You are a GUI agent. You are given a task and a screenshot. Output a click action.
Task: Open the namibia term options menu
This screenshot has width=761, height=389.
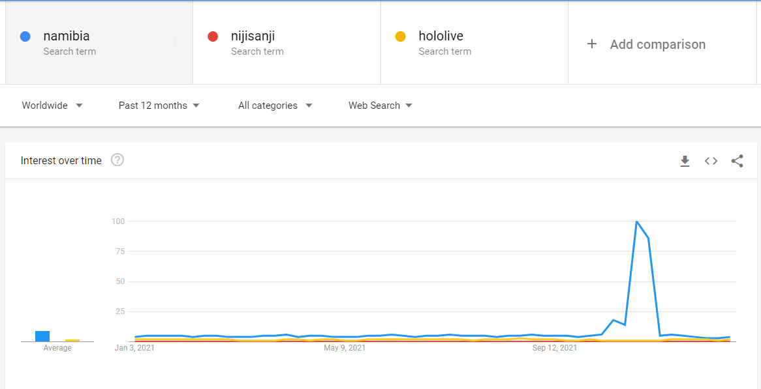coord(175,42)
